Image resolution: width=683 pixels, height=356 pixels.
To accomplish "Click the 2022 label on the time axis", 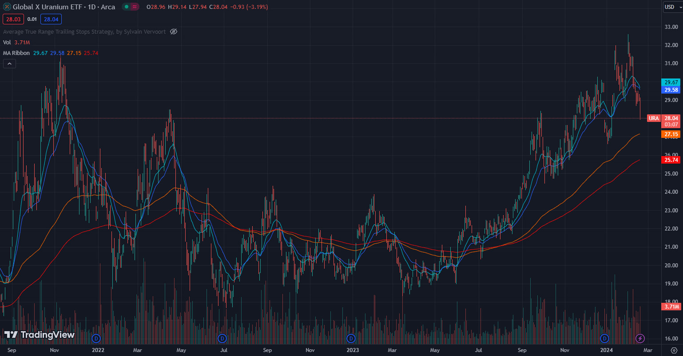I will [x=98, y=350].
